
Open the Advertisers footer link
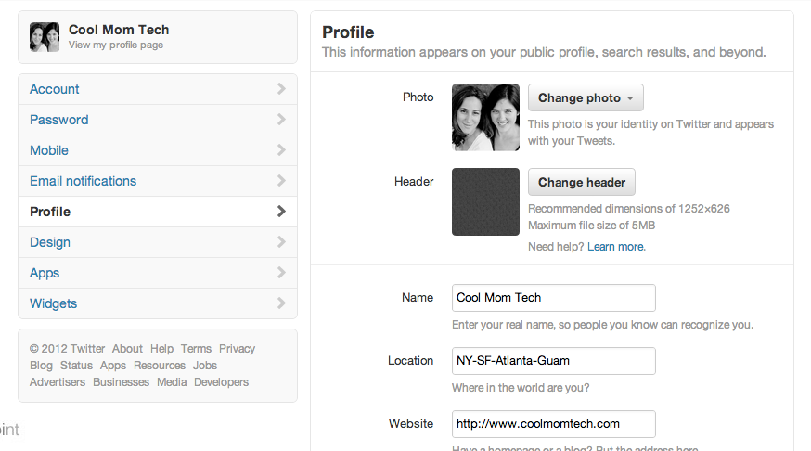tap(58, 381)
